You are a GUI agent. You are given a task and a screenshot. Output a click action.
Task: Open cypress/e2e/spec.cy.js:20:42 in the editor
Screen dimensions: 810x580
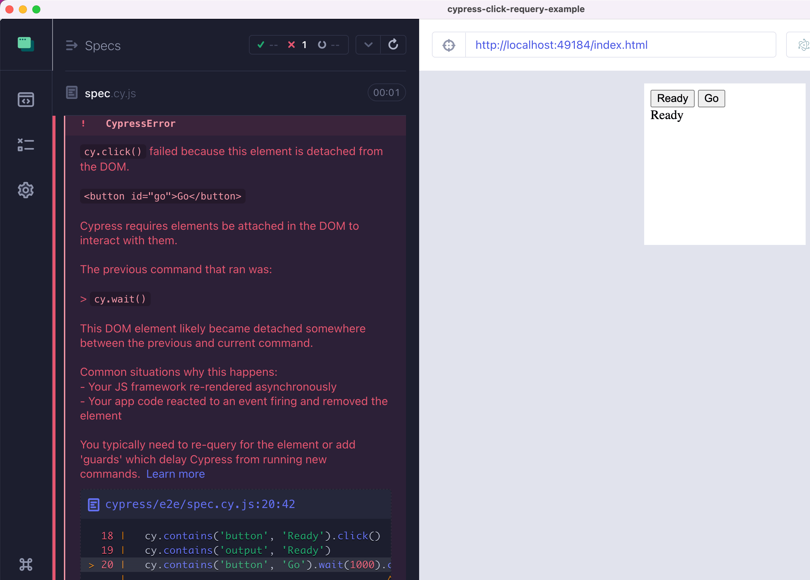pos(200,504)
